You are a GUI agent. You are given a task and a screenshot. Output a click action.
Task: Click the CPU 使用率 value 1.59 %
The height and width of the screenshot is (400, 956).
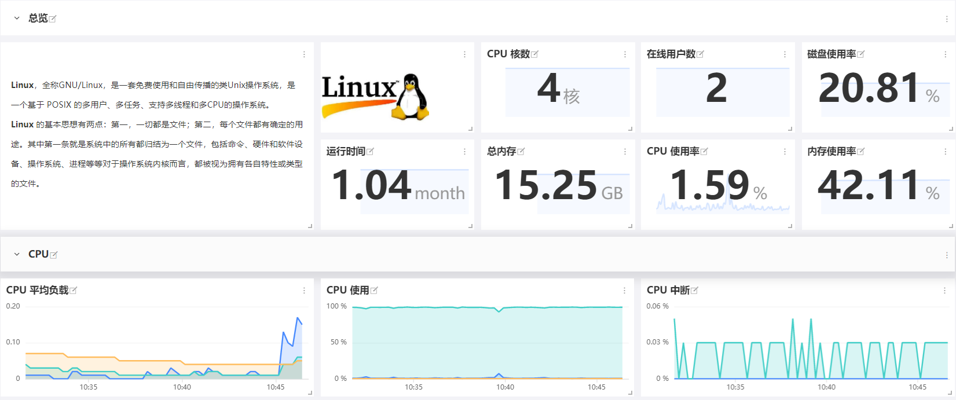pyautogui.click(x=718, y=186)
